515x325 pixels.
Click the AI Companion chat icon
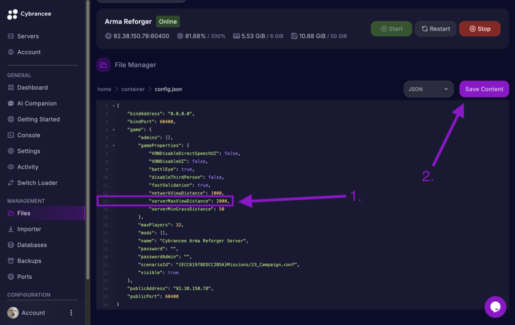11,103
